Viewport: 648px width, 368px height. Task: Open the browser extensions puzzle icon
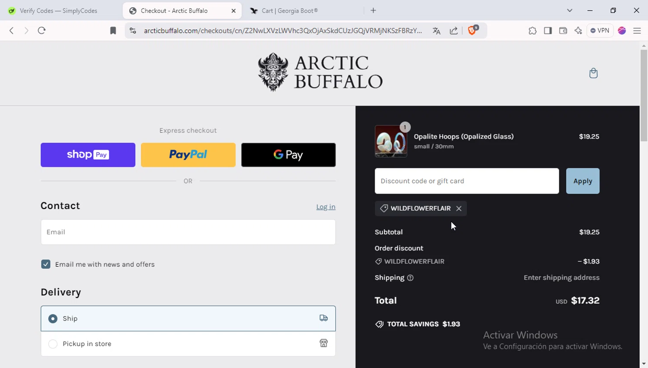tap(532, 31)
